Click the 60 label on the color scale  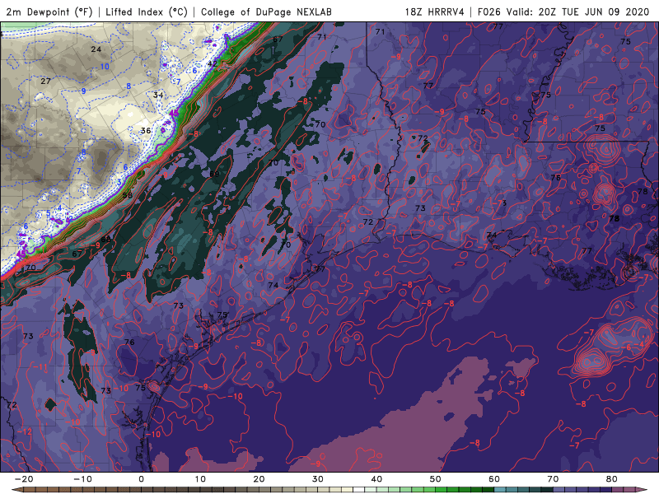pos(494,479)
